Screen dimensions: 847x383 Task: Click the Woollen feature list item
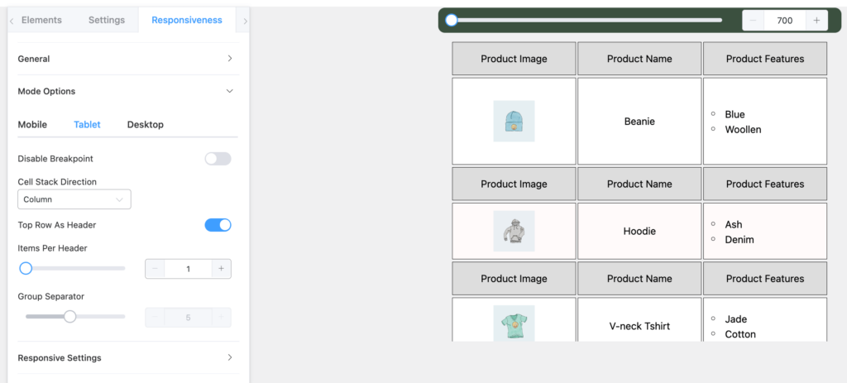(x=743, y=130)
